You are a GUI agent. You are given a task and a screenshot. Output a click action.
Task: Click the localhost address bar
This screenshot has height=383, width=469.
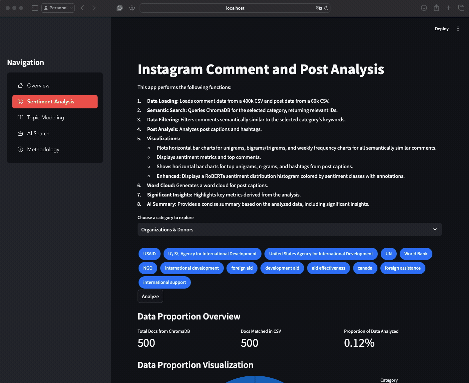point(235,8)
